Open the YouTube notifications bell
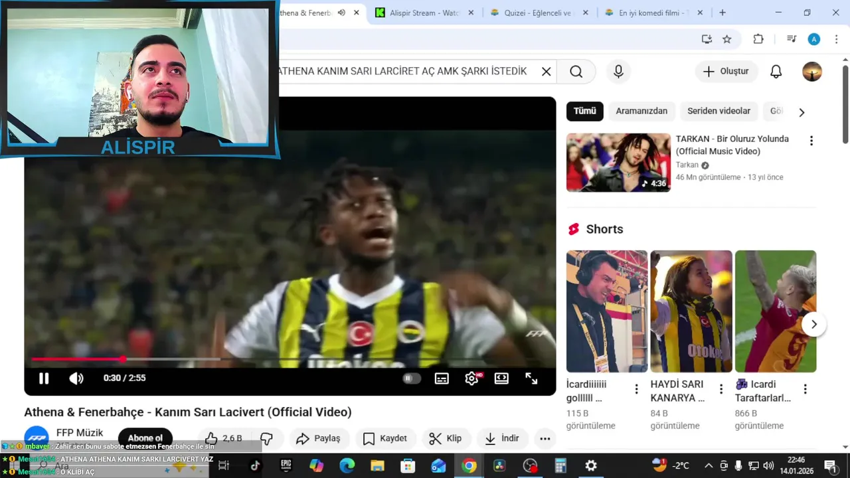The height and width of the screenshot is (478, 850). tap(776, 72)
